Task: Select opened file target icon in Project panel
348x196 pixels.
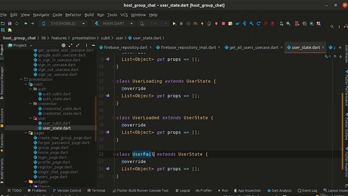Action: (64, 45)
